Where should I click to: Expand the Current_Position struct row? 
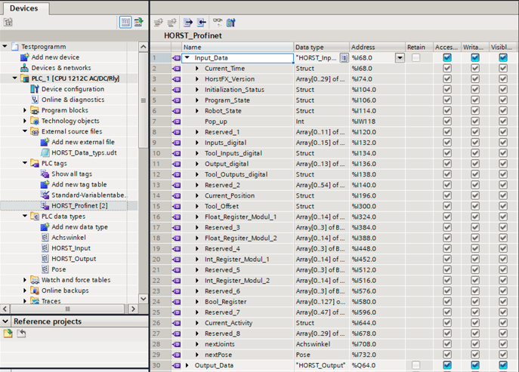tap(198, 195)
